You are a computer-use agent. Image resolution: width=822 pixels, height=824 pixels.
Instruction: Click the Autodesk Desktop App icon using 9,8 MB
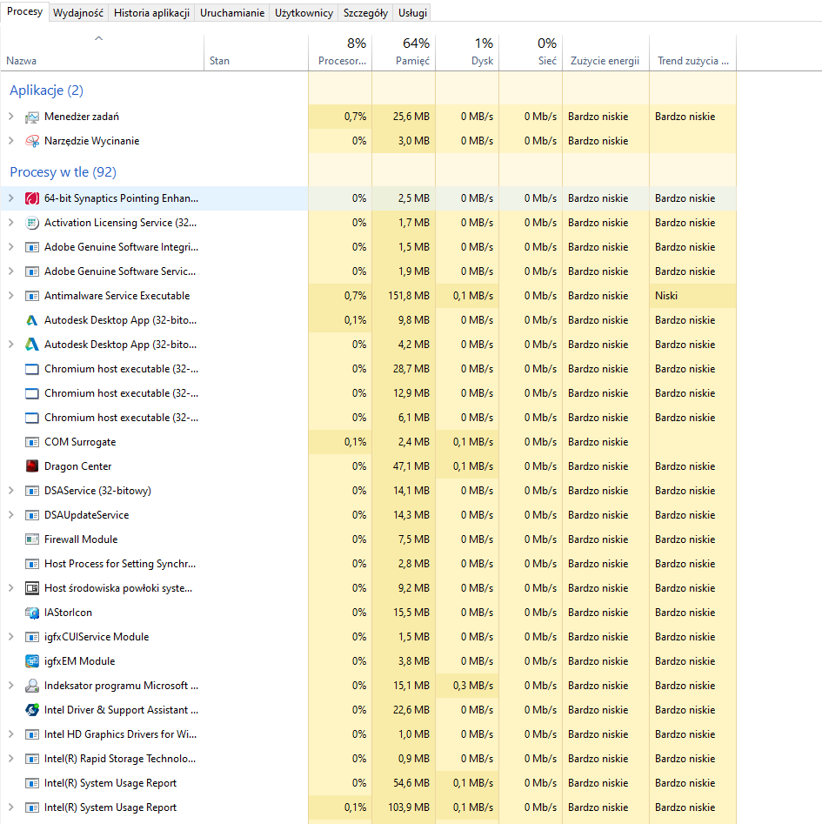(x=32, y=320)
